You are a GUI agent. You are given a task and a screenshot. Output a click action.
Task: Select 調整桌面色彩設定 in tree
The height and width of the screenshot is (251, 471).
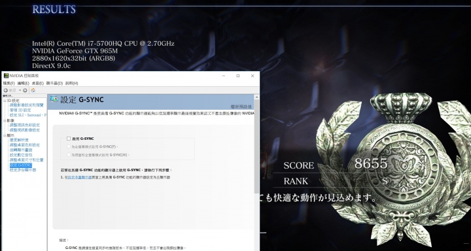point(24,145)
